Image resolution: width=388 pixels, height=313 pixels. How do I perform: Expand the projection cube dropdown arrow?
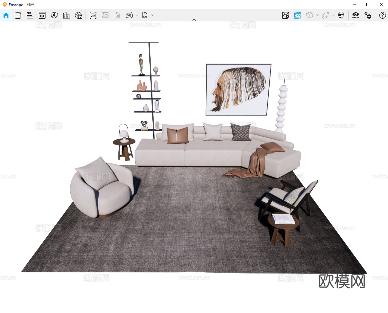click(x=318, y=15)
